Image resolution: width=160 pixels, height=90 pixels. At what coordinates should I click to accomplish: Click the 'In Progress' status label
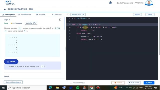(16, 23)
